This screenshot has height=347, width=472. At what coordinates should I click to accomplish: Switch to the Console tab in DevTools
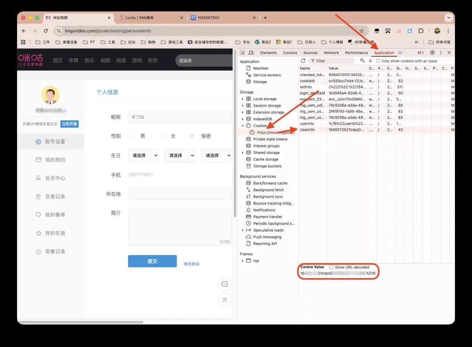point(290,53)
